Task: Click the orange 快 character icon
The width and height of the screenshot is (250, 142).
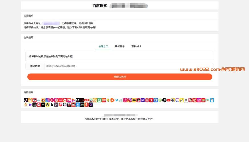Action: point(95,100)
